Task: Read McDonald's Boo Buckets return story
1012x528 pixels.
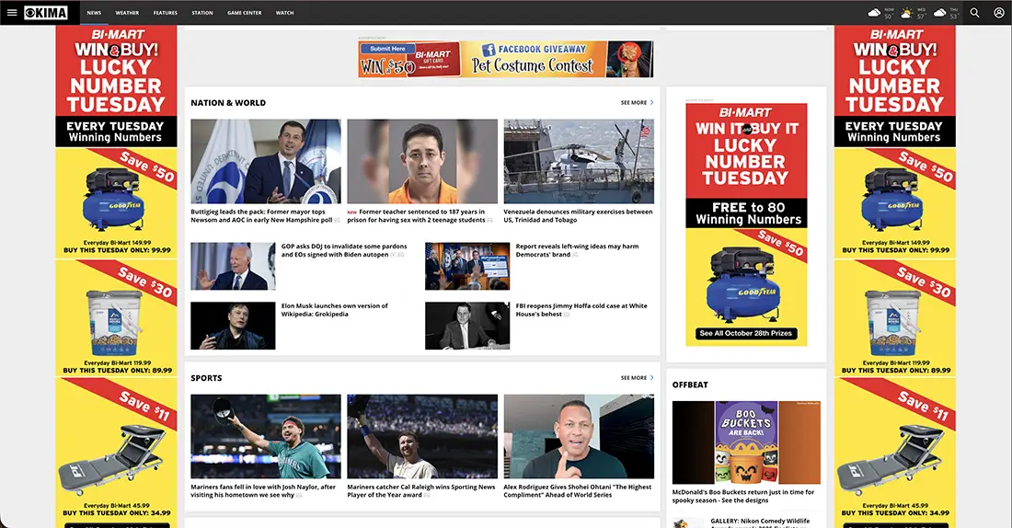Action: (742, 496)
